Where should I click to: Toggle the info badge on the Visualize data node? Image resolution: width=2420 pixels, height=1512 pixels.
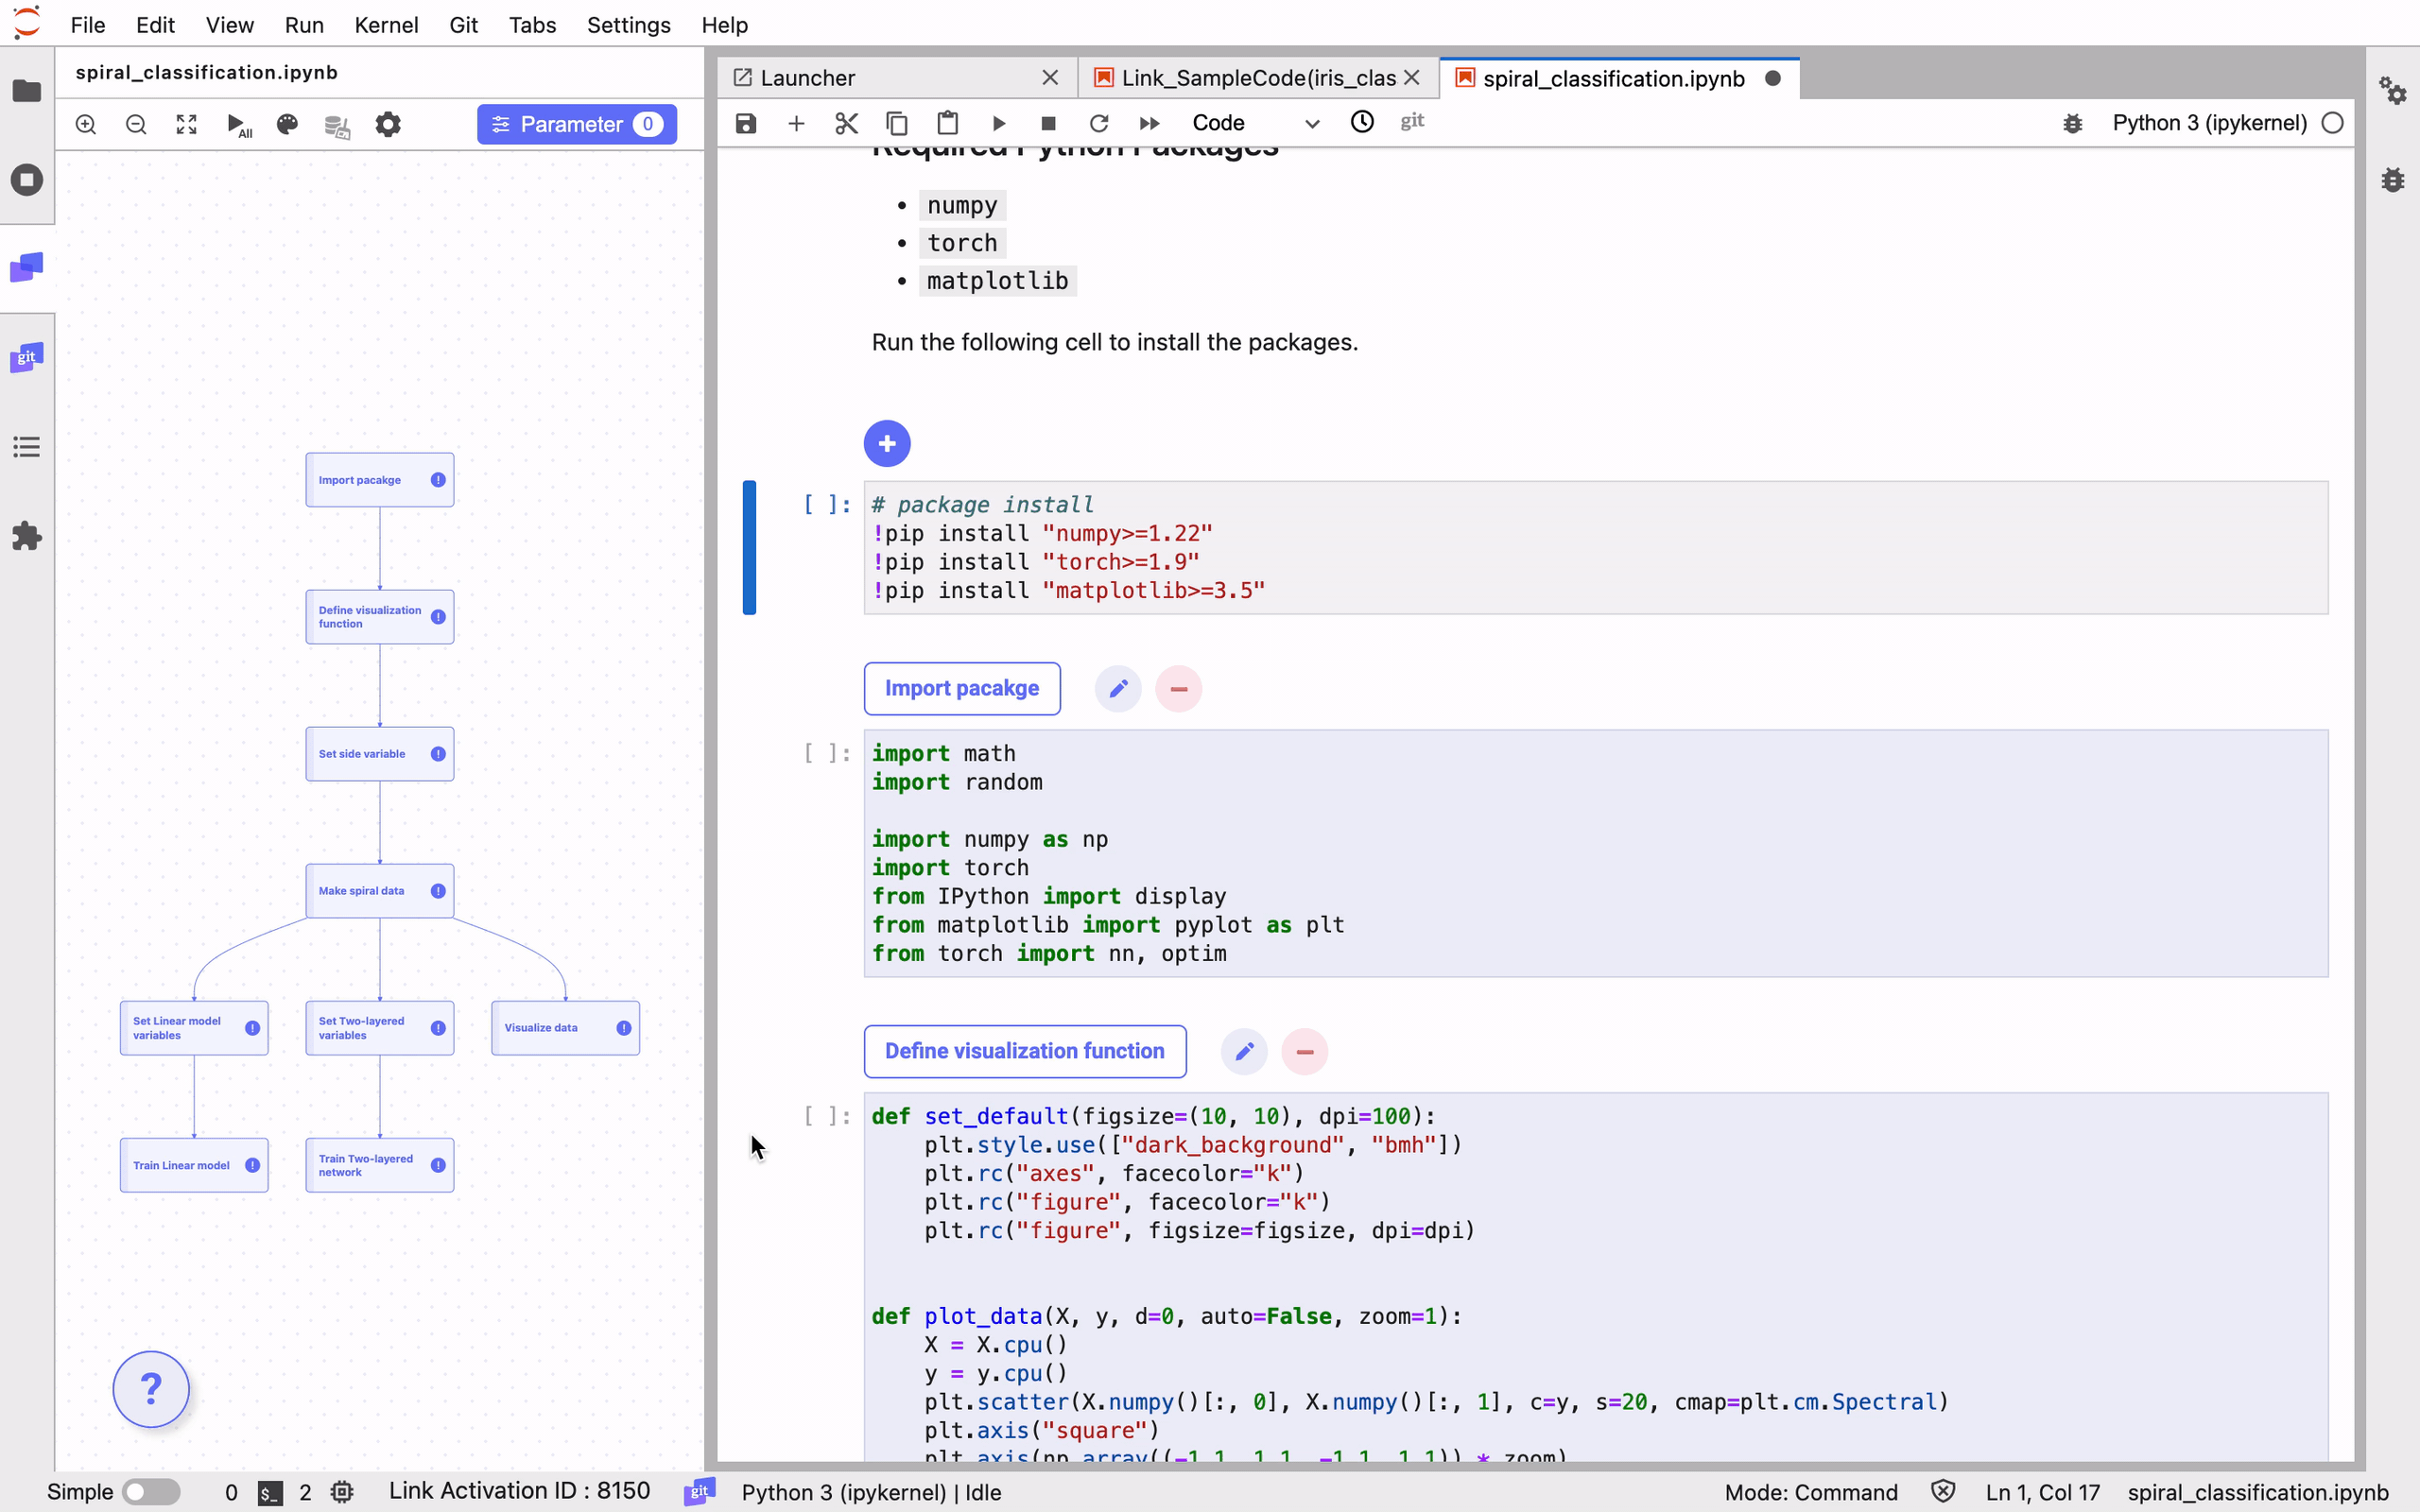[x=624, y=1028]
